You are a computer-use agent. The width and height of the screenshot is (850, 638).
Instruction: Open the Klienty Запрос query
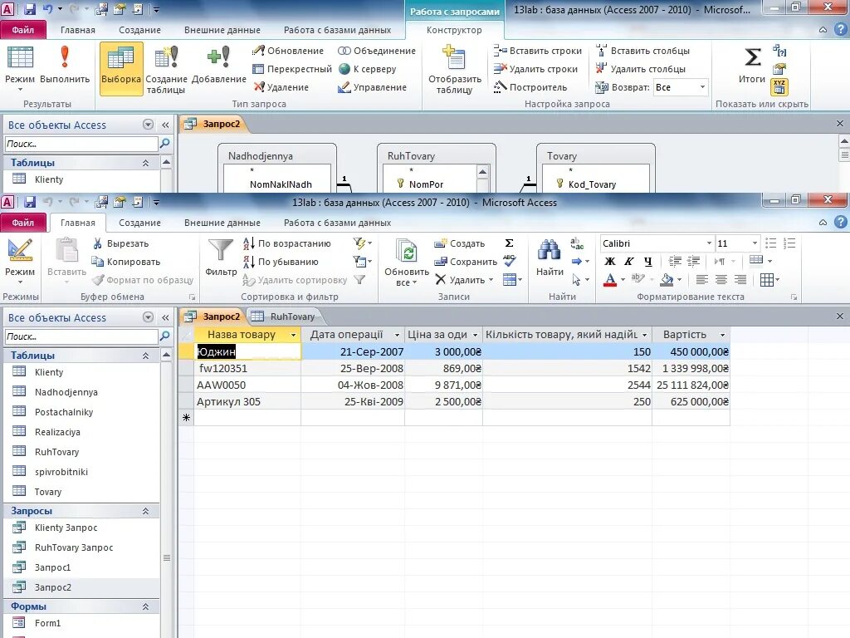click(x=66, y=528)
